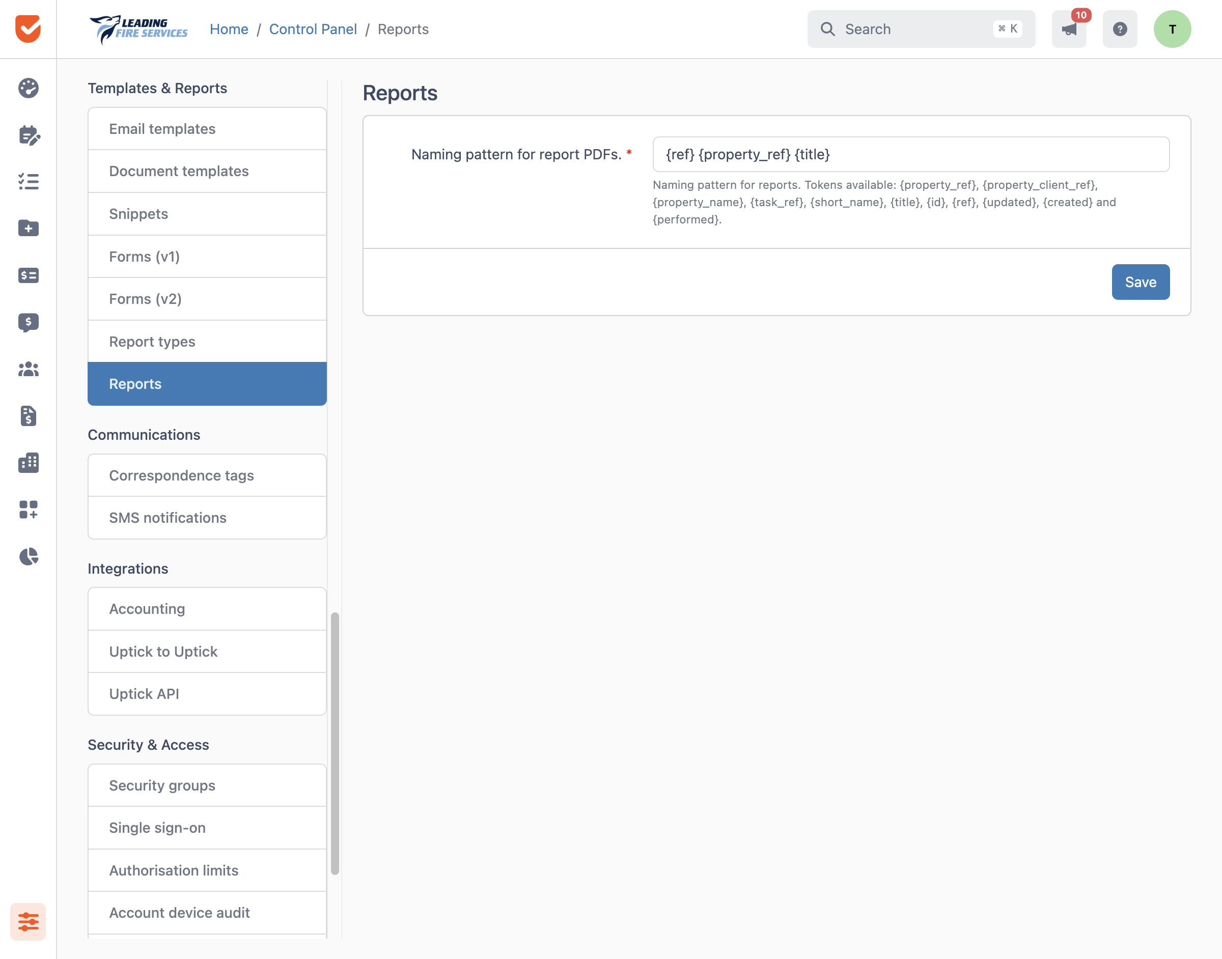Viewport: 1222px width, 959px height.
Task: Open the help question mark icon
Action: [x=1120, y=29]
